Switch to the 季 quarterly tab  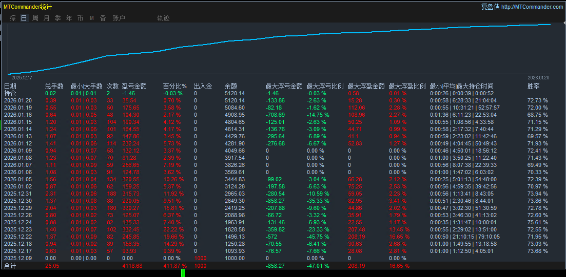point(57,18)
